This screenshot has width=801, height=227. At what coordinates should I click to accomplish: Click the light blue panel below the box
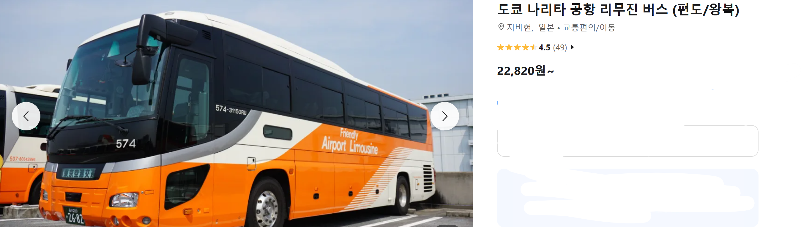tap(627, 198)
